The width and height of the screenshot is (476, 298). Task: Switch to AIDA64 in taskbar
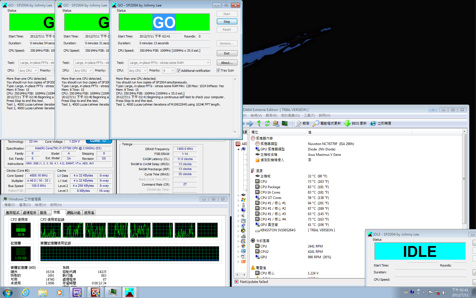(95, 292)
